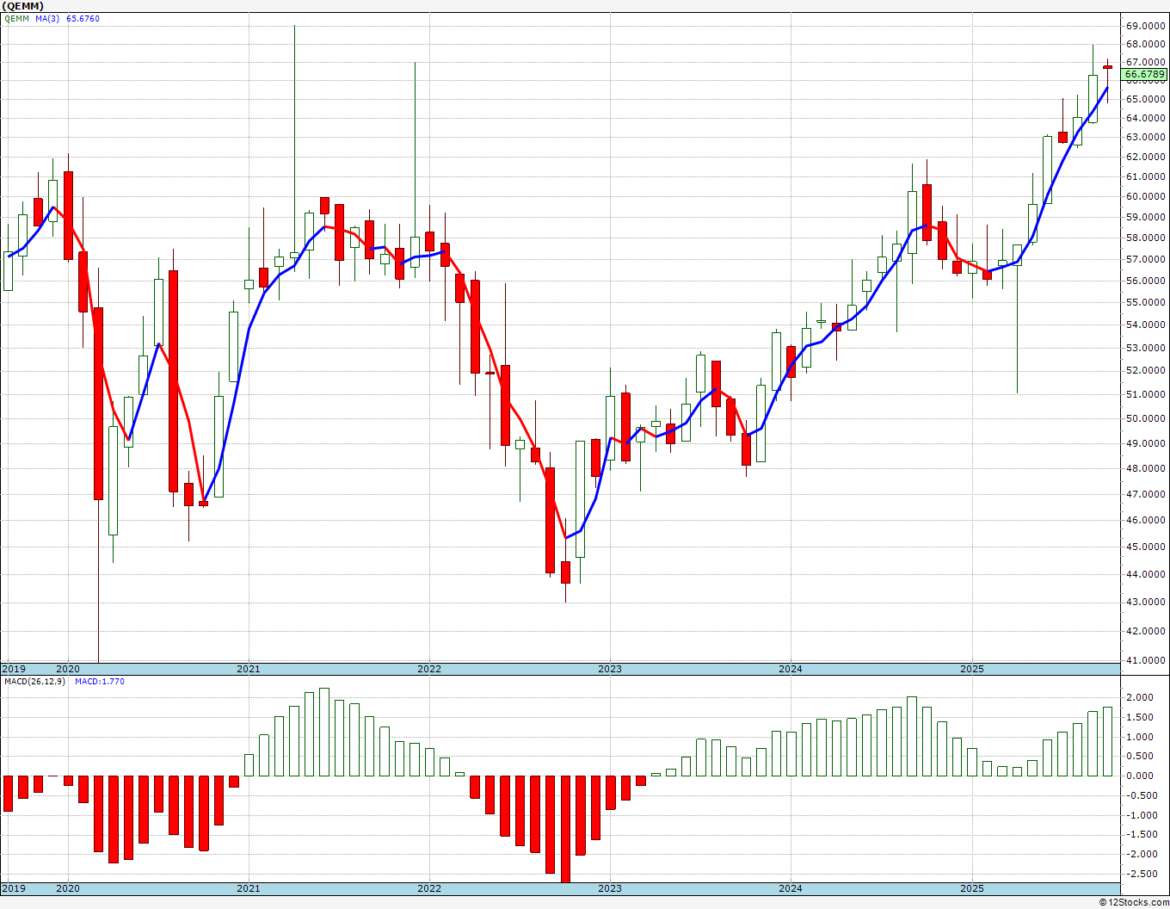
Task: Click the MACD(26,12,9) indicator label
Action: 33,681
